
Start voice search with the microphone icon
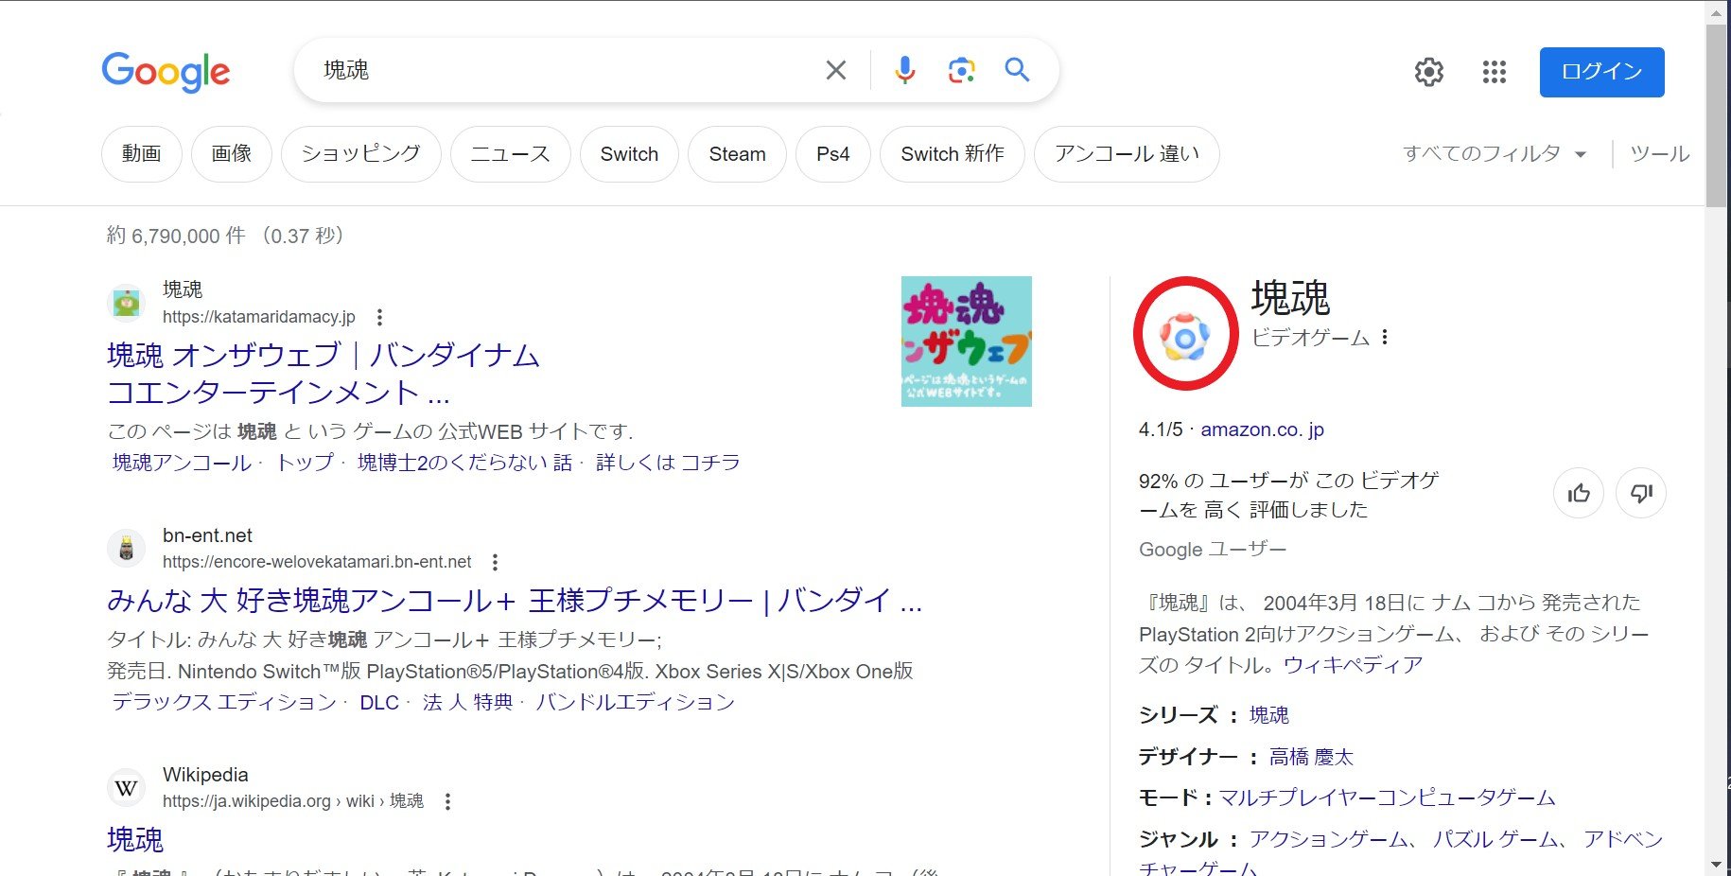[904, 70]
